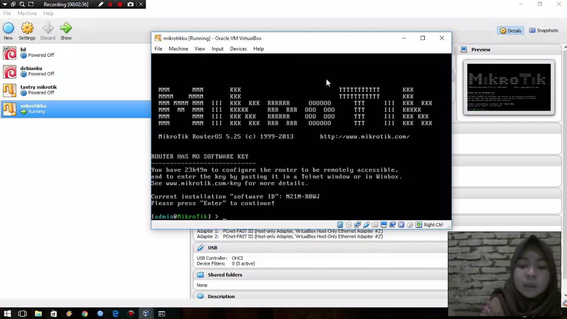Open the Devices menu in VM window
Viewport: 567px width, 319px height.
pos(238,49)
